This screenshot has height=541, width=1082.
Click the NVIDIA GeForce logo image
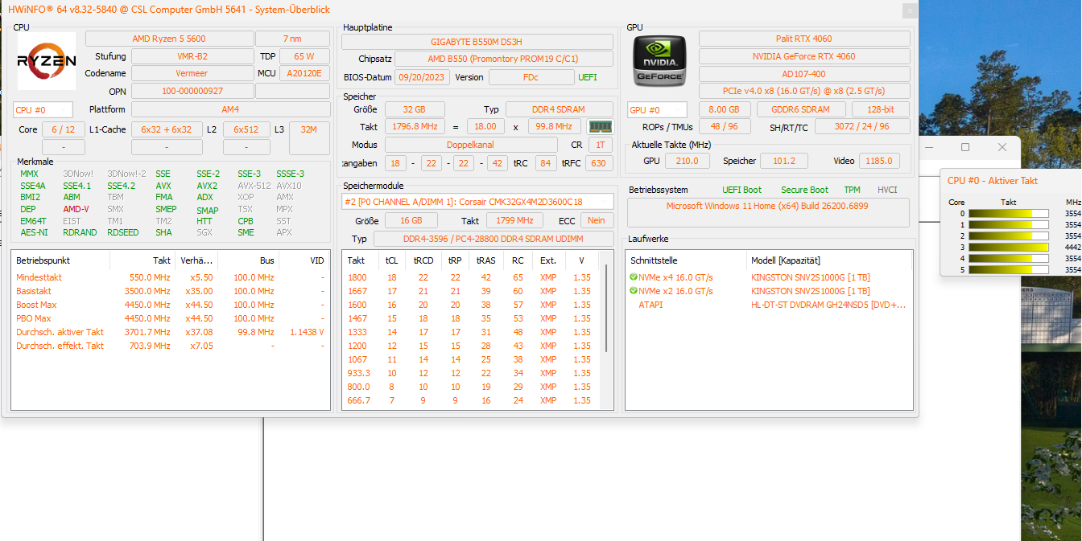pos(659,61)
